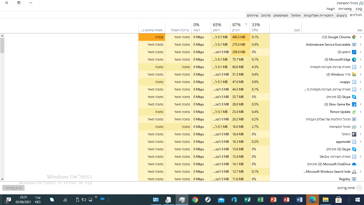Sort by the צריכת חשמל column header
This screenshot has height=205, width=364.
point(178,27)
